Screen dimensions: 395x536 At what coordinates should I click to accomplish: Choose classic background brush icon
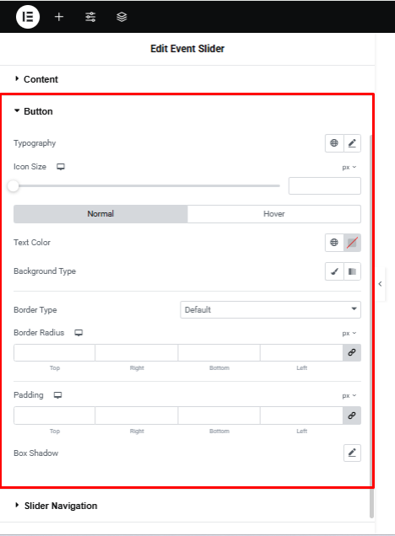[334, 271]
